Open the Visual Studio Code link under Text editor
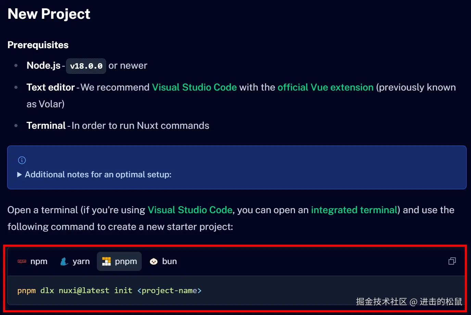The width and height of the screenshot is (471, 315). (194, 87)
